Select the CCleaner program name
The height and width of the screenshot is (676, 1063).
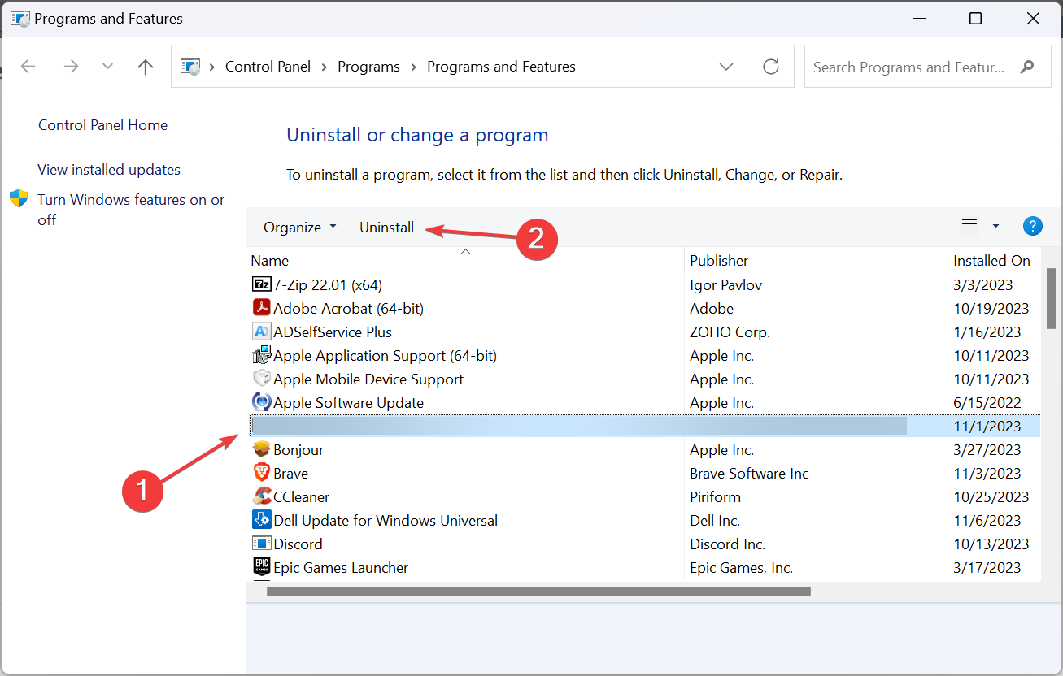click(x=301, y=496)
